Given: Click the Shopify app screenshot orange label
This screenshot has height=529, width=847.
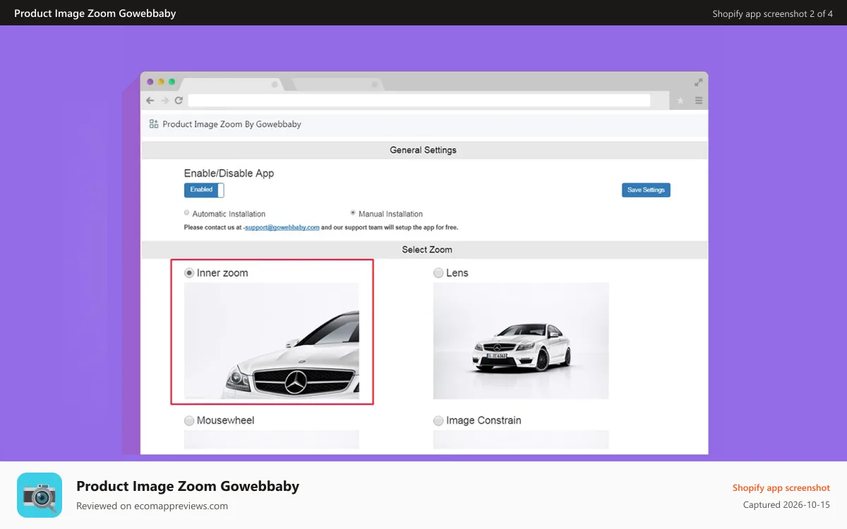Looking at the screenshot, I should 781,488.
